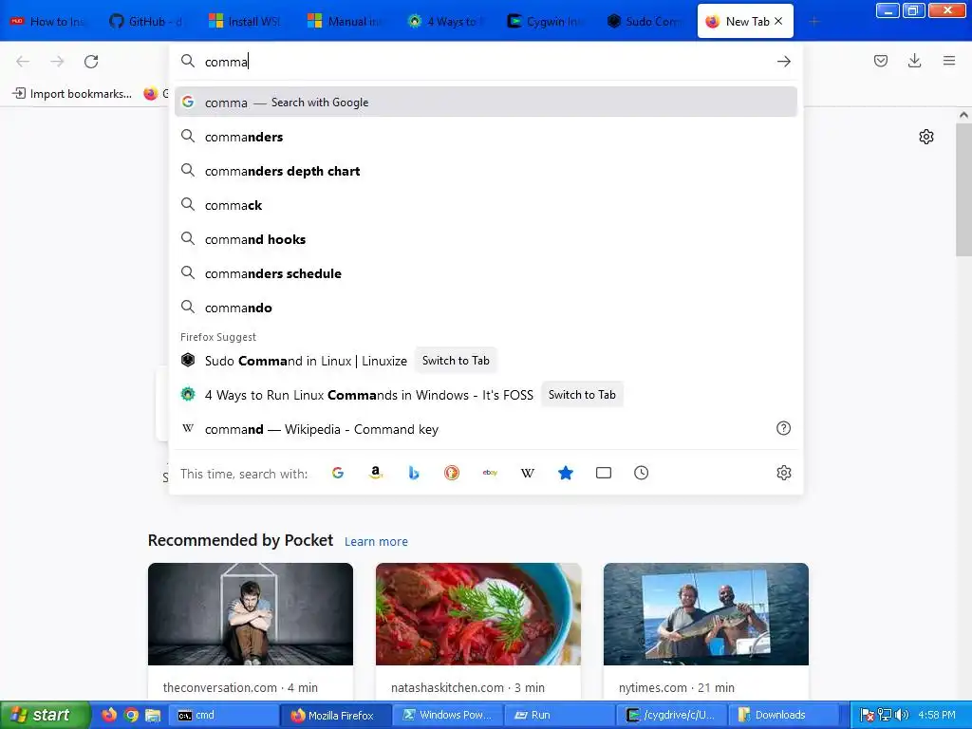Switch to the Cygwin Ins... tab
This screenshot has width=972, height=729.
544,22
